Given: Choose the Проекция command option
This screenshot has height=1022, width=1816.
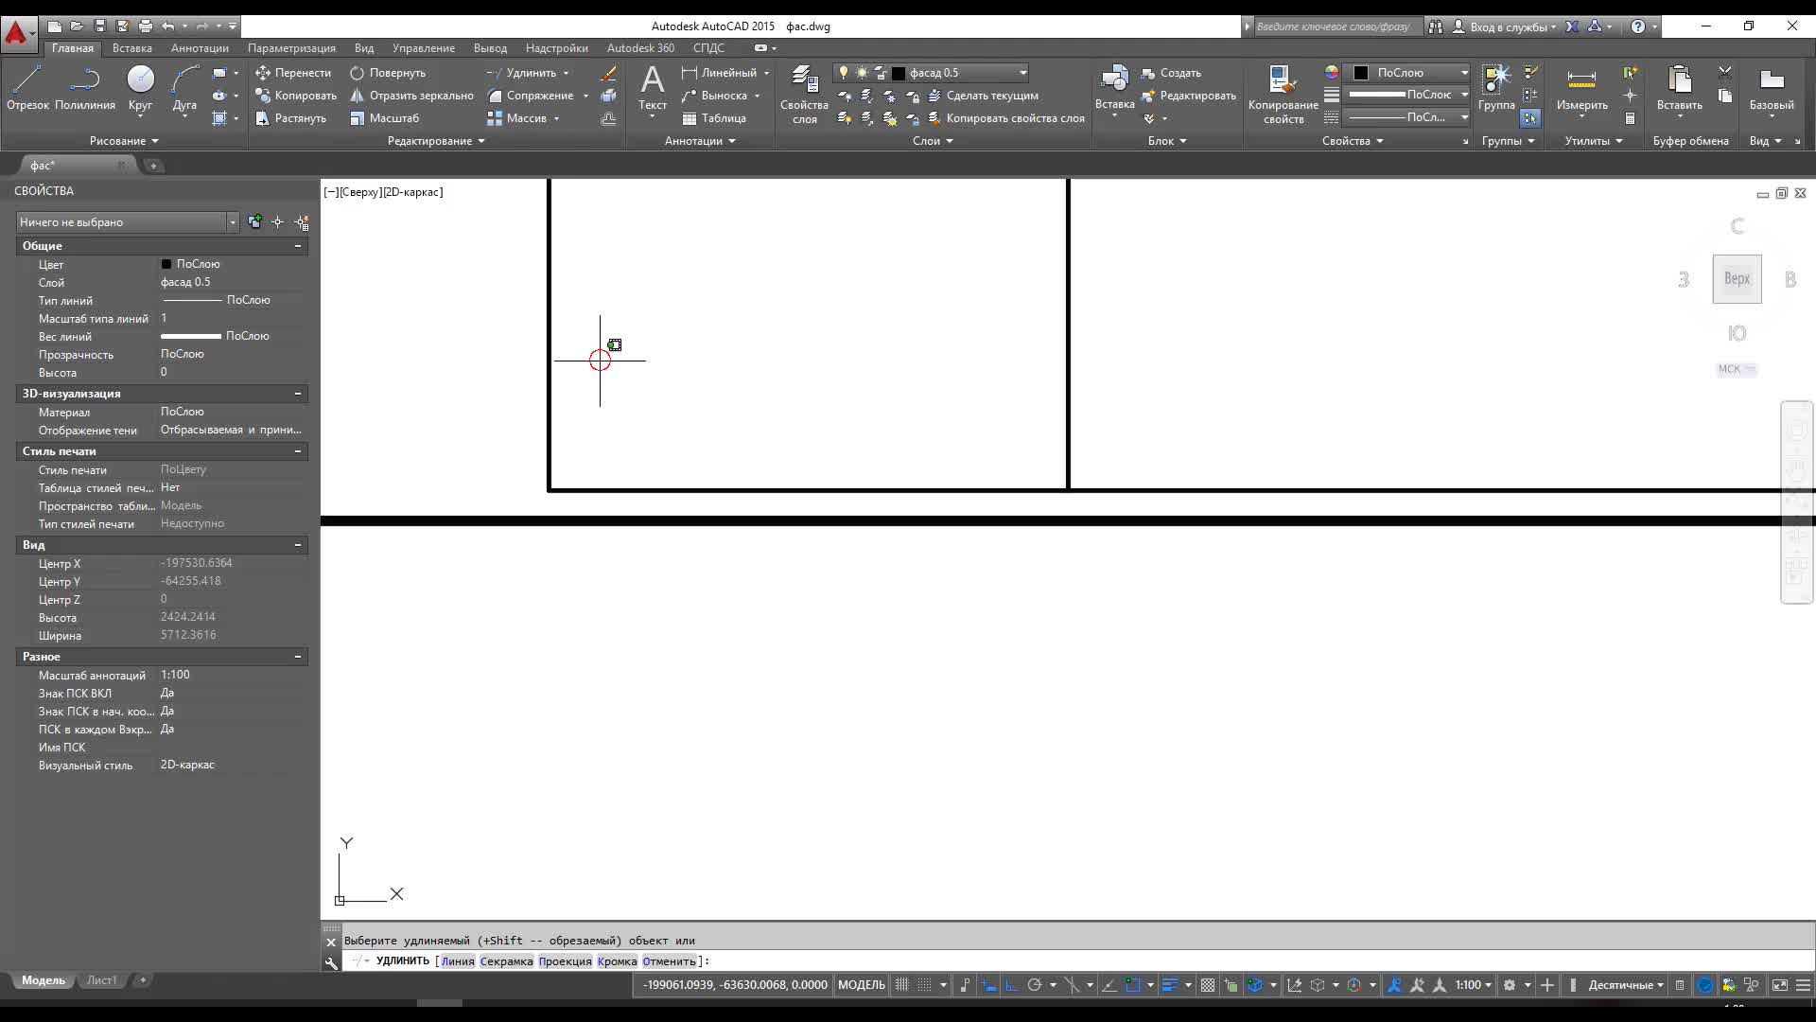Looking at the screenshot, I should (565, 961).
